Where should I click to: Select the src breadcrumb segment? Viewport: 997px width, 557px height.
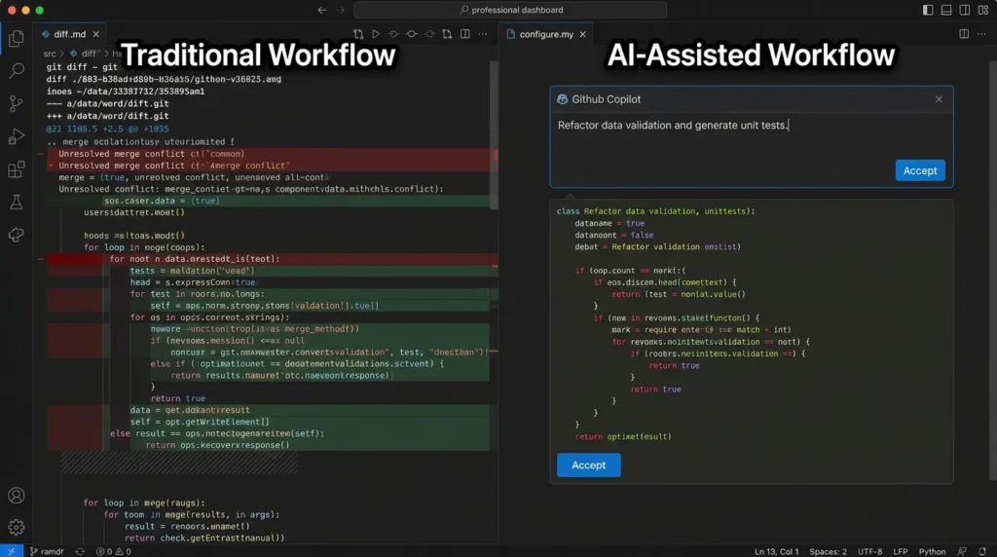point(50,55)
